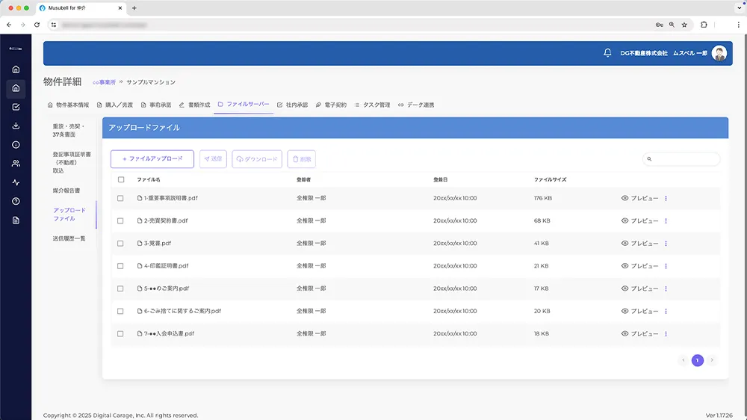The height and width of the screenshot is (420, 747).
Task: Open 送信履歴一覧 in the side menu
Action: point(69,238)
